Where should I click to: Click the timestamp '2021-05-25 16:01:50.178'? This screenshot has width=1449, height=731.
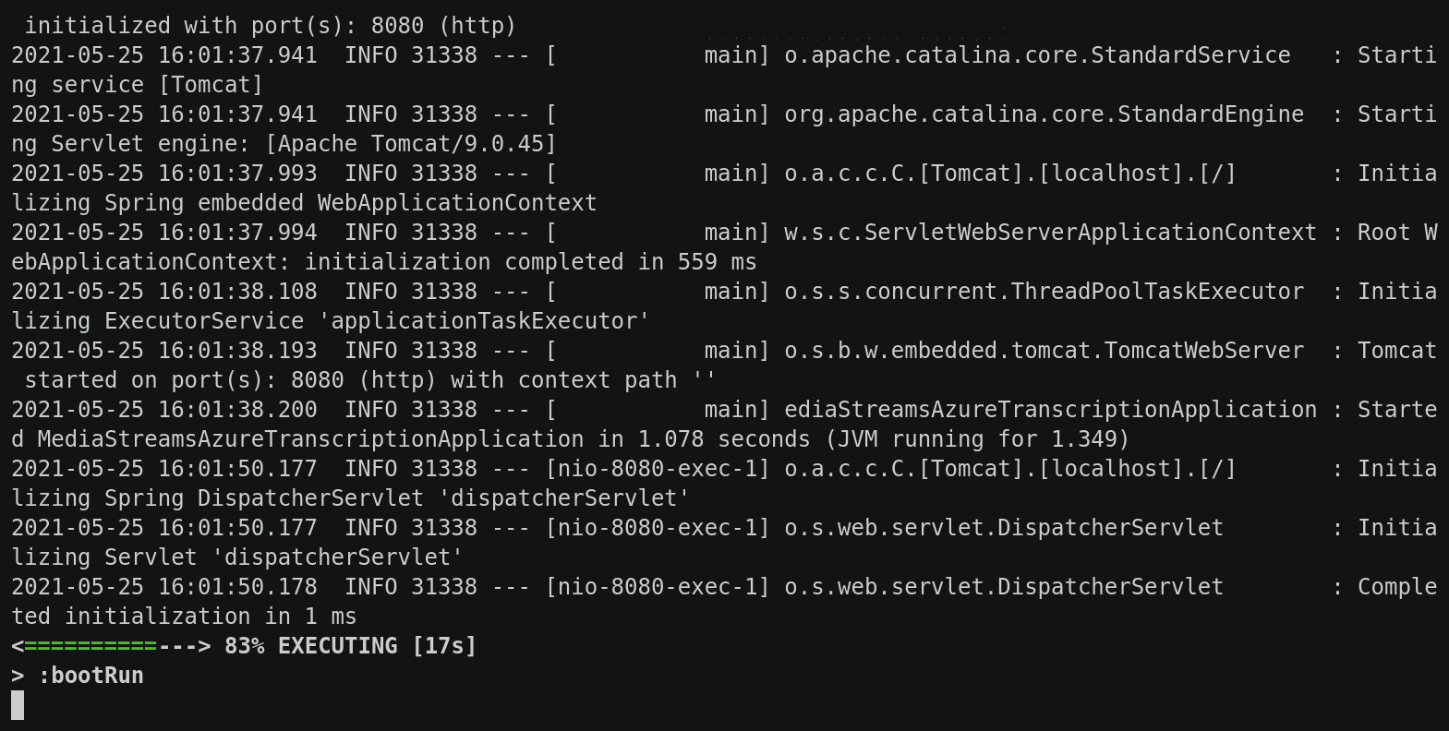pyautogui.click(x=164, y=587)
